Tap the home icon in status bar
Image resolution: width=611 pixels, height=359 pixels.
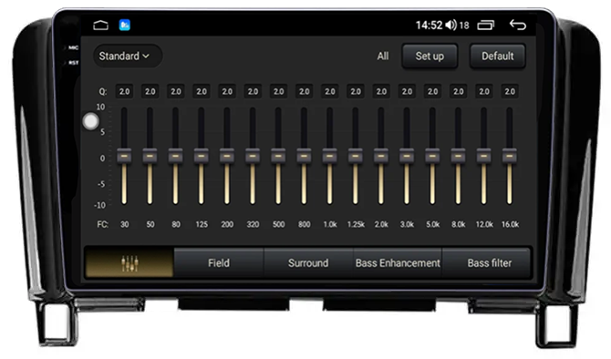pyautogui.click(x=100, y=26)
